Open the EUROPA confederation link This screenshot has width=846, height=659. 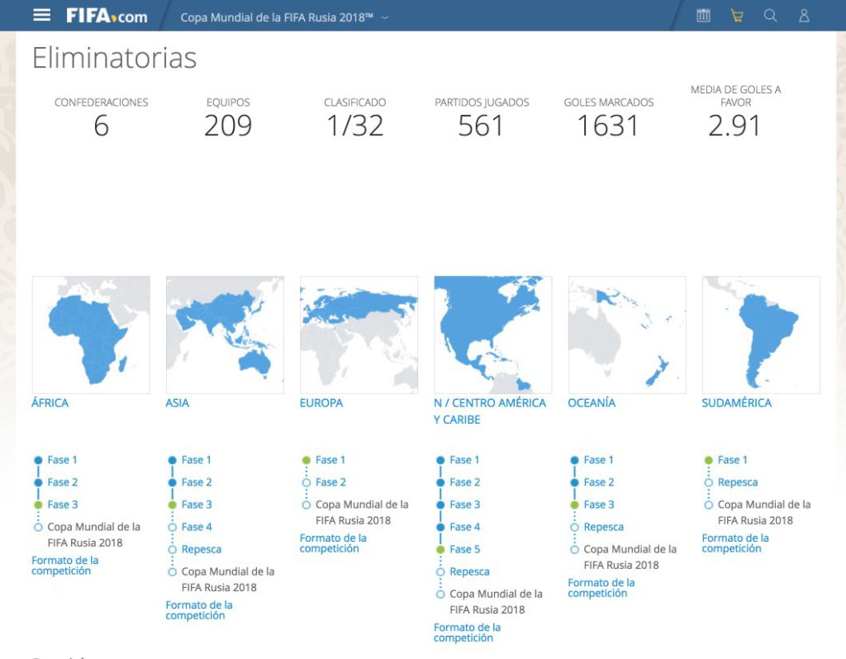pyautogui.click(x=321, y=403)
